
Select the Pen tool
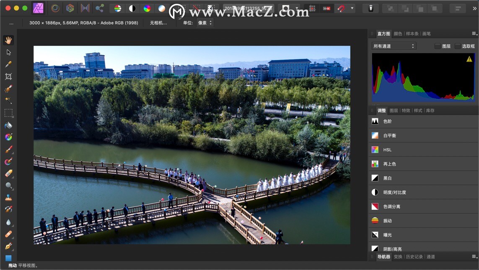pos(8,246)
